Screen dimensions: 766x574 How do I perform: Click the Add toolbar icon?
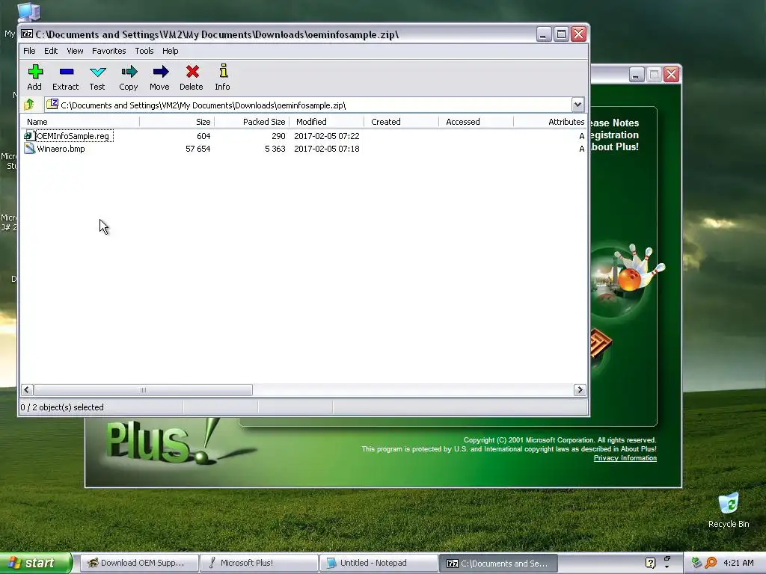34,72
